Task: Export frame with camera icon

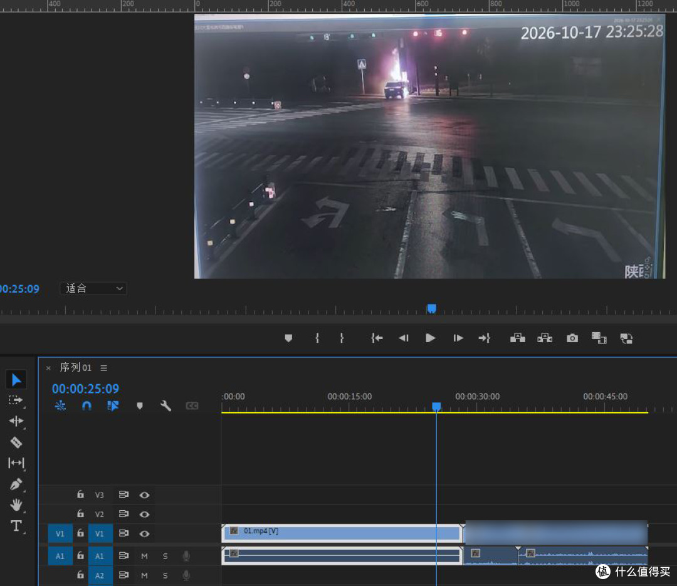Action: coord(572,338)
